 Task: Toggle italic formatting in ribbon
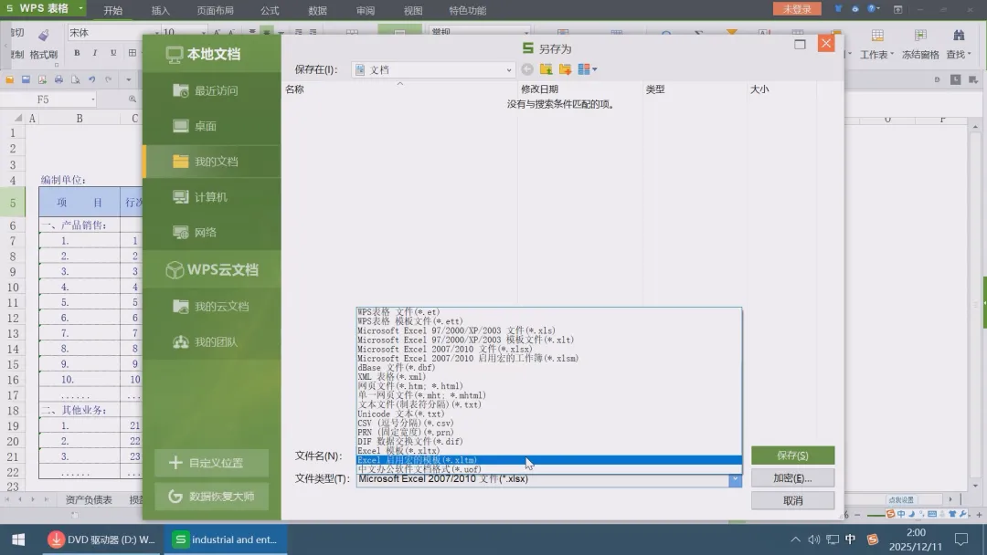[x=95, y=53]
